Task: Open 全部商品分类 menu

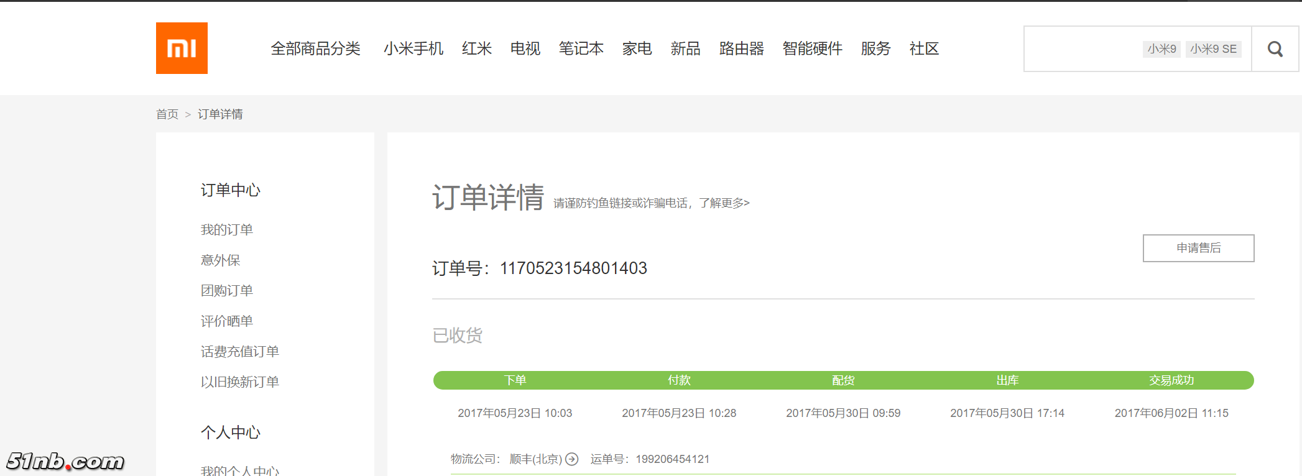Action: pos(315,48)
